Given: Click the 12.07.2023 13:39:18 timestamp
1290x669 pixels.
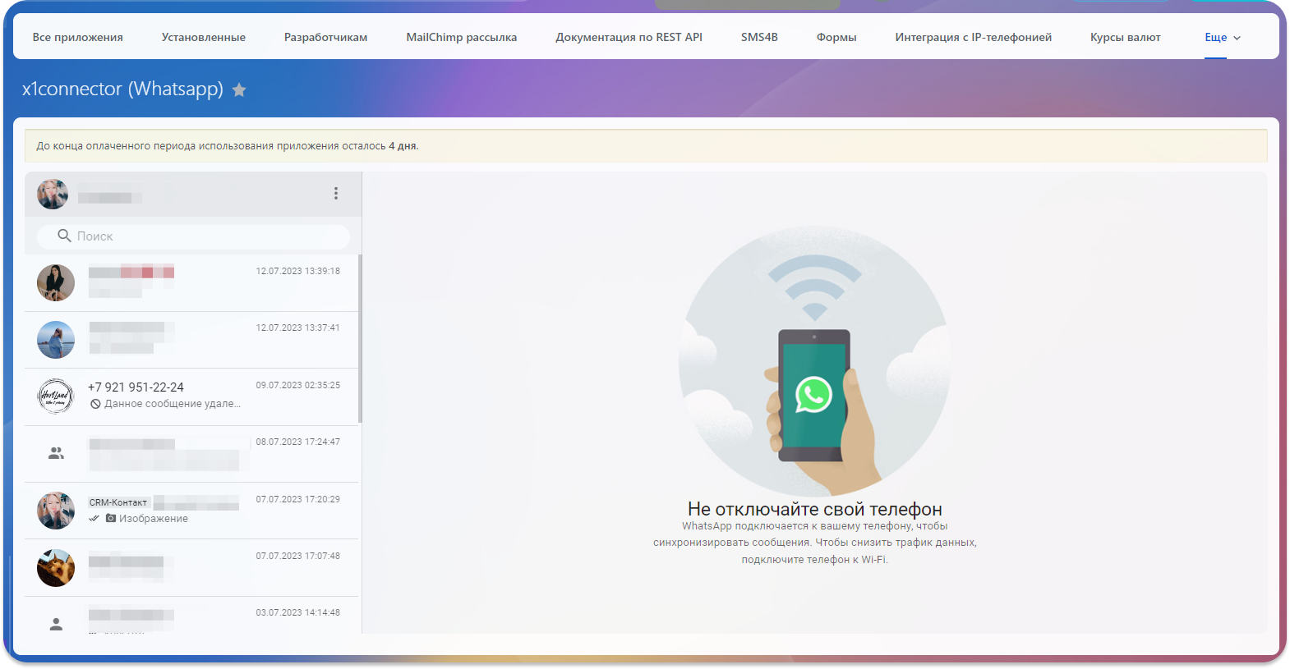Looking at the screenshot, I should pos(297,271).
